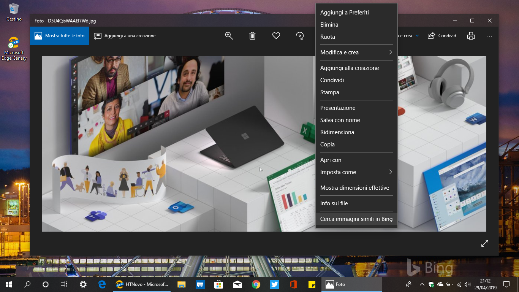
Task: Click Aggiungi a una creazione button
Action: tap(125, 36)
